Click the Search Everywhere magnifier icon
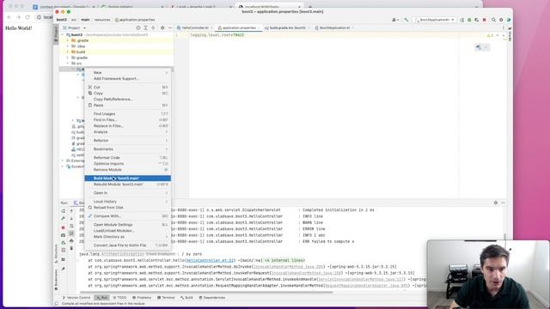The width and height of the screenshot is (550, 309). [x=493, y=20]
